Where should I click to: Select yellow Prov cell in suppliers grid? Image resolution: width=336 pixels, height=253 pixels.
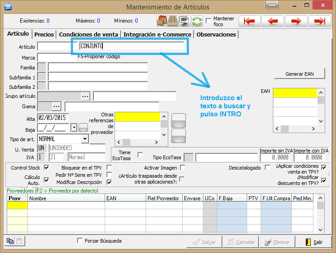click(x=17, y=205)
